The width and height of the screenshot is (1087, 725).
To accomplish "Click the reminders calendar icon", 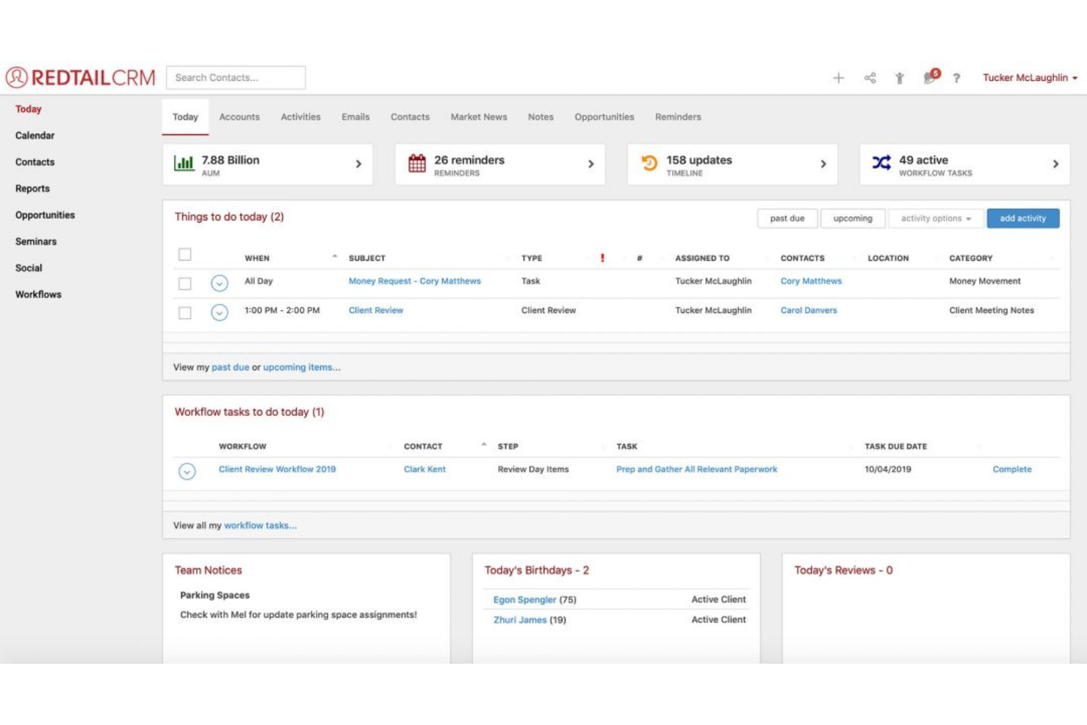I will [416, 163].
